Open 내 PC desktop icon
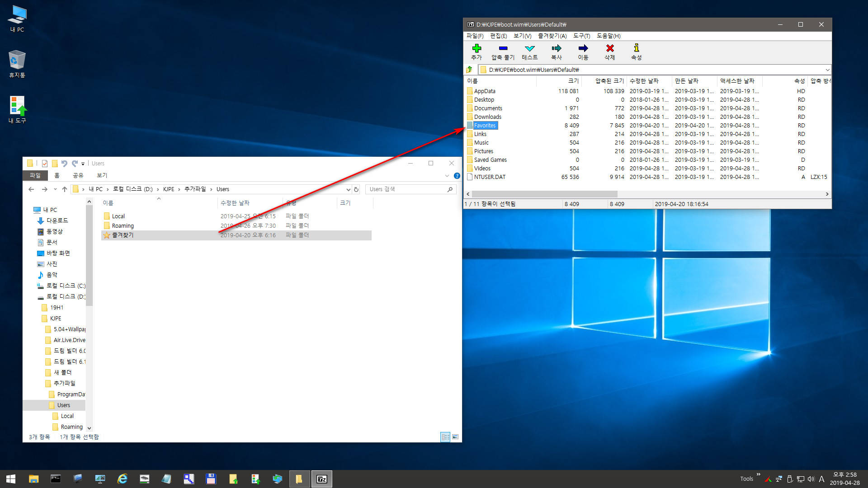868x488 pixels. pyautogui.click(x=17, y=19)
